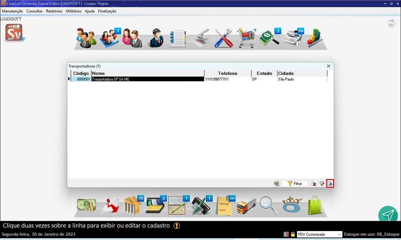
Task: Open the Relatórios menu
Action: [54, 11]
